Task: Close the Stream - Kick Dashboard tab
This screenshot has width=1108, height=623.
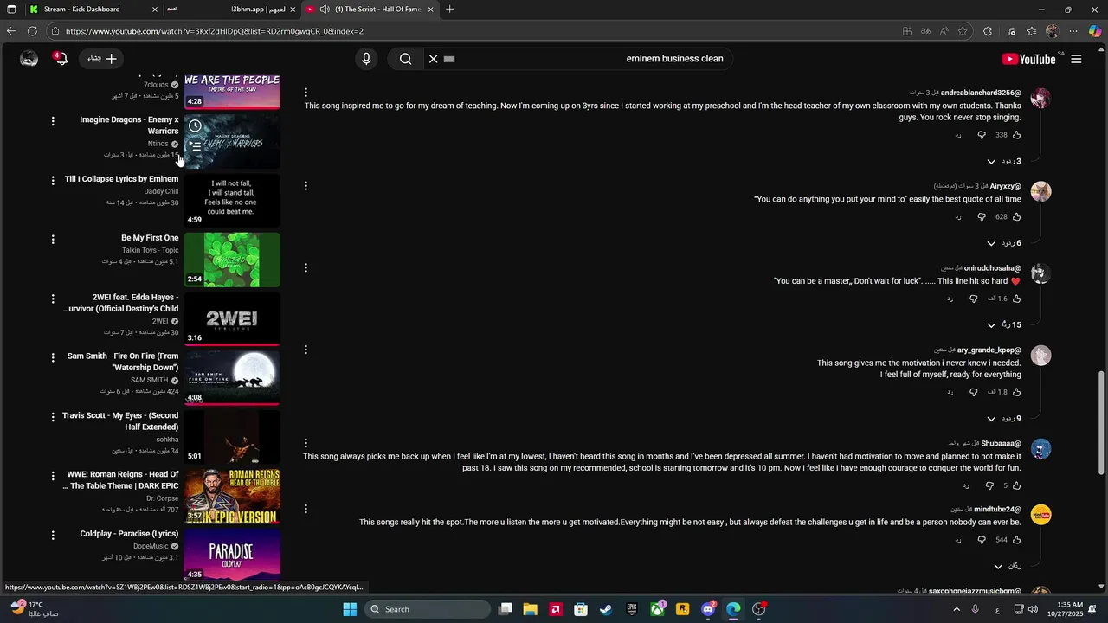Action: tap(155, 10)
